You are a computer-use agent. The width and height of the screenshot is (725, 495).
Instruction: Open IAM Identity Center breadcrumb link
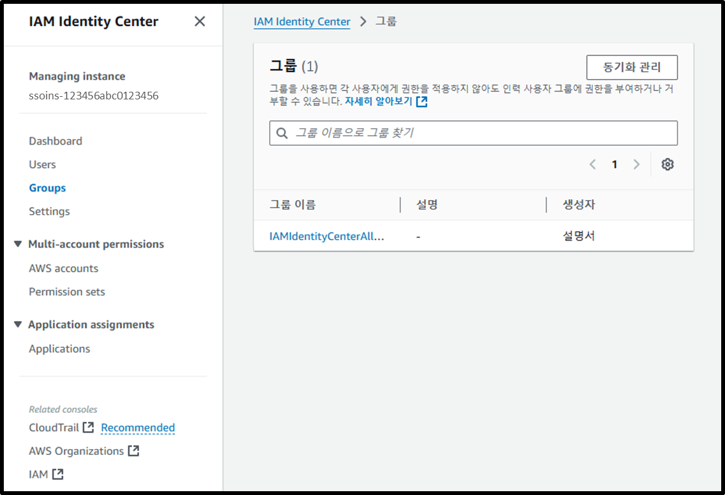click(x=302, y=22)
